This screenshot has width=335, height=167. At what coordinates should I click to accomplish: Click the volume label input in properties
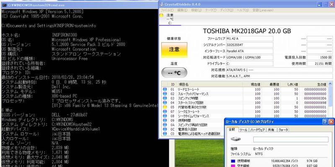click(291, 139)
